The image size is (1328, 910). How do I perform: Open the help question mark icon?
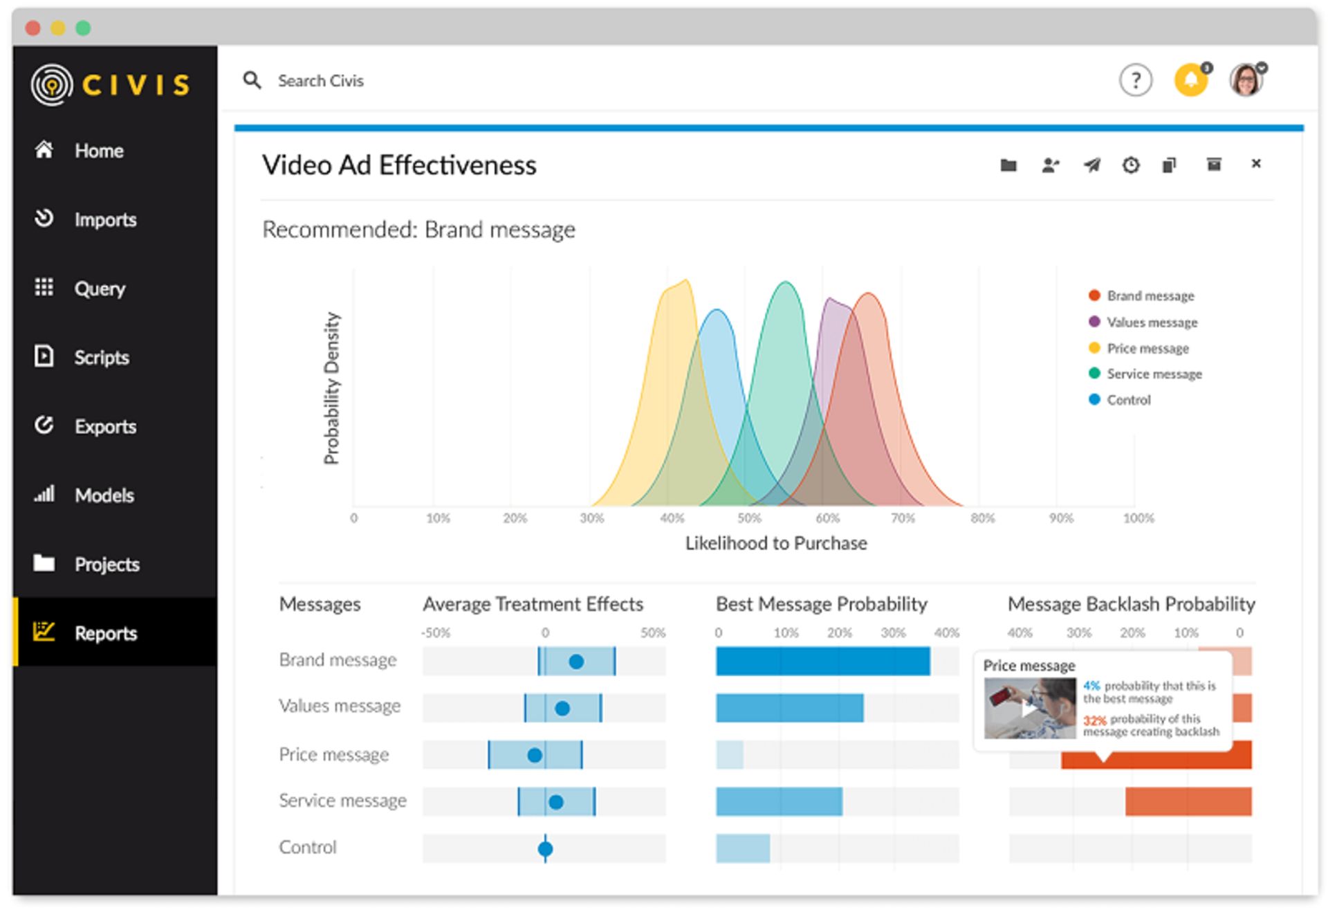1135,81
